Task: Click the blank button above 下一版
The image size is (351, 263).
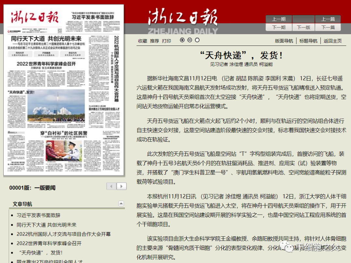Action: pyautogui.click(x=304, y=19)
